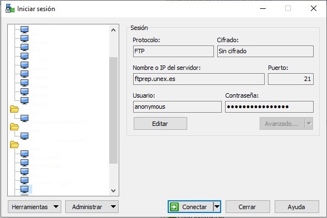
Task: Click the session list scrollbar thumb
Action: 113,110
